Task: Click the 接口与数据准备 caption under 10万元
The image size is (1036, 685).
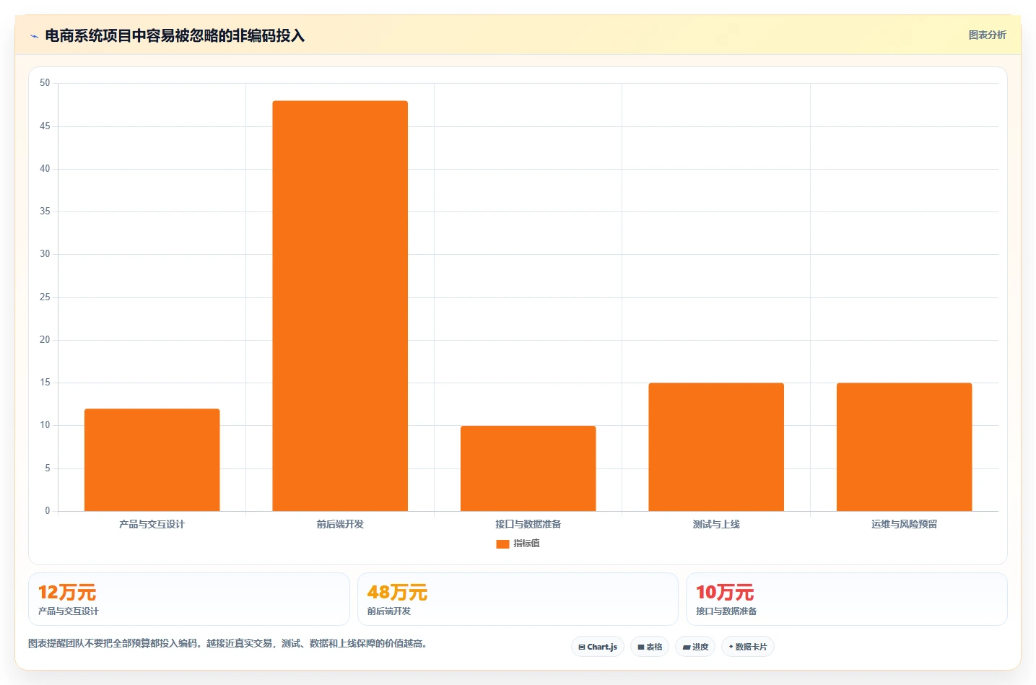Action: (726, 611)
